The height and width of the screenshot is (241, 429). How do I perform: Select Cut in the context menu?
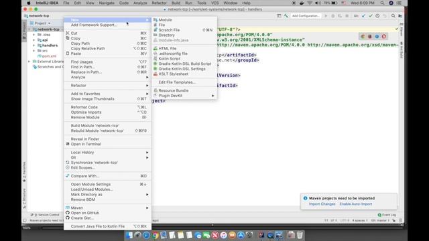107,33
